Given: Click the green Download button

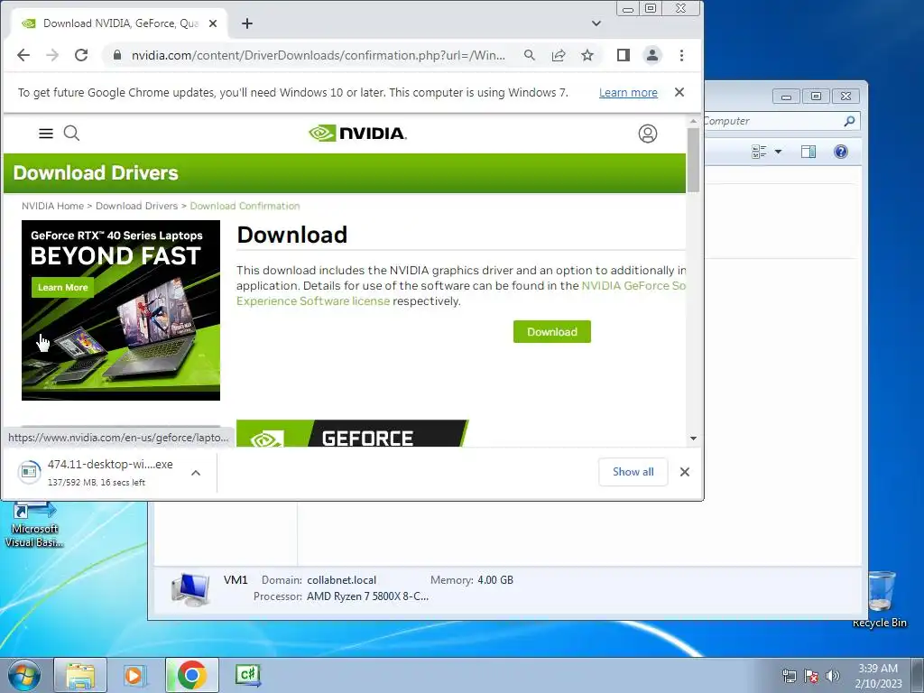Looking at the screenshot, I should (x=552, y=332).
